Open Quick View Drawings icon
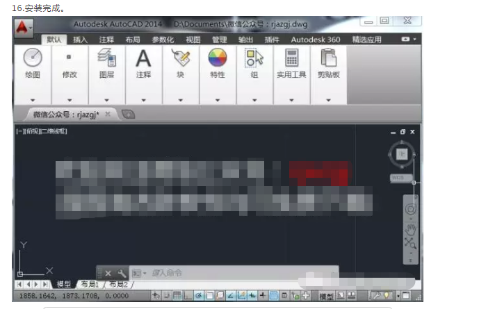This screenshot has width=479, height=309. click(351, 295)
